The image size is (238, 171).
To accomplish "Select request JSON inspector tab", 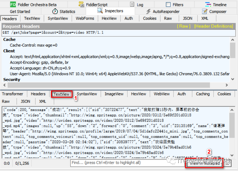I will pyautogui.click(x=188, y=18).
